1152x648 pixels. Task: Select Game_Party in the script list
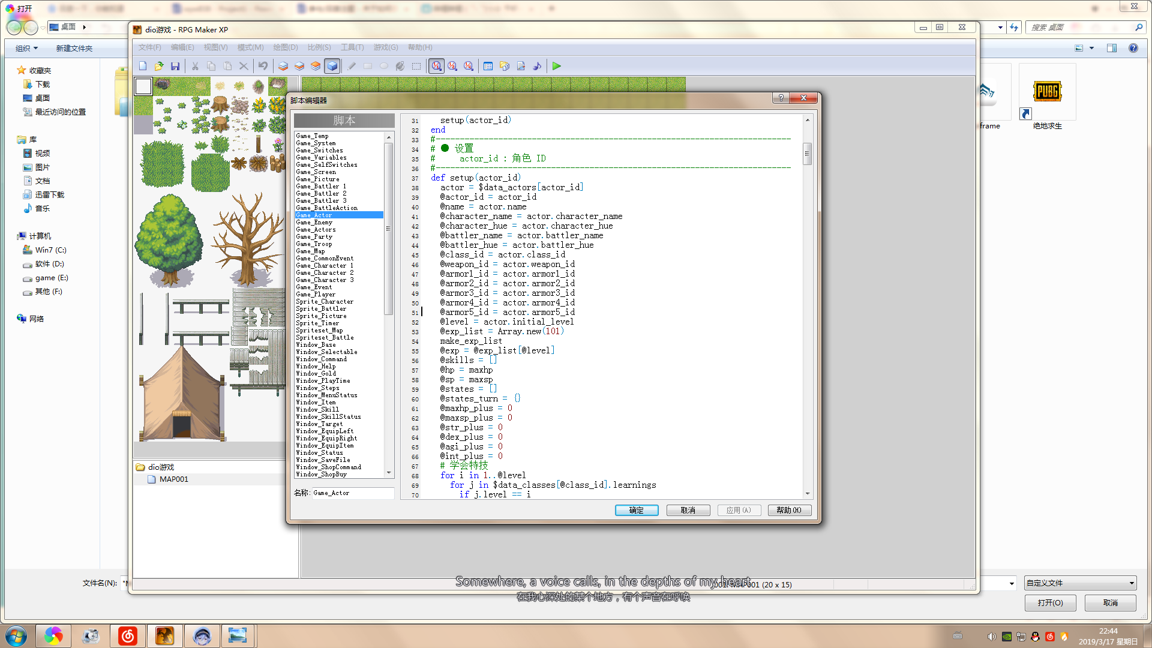point(339,236)
